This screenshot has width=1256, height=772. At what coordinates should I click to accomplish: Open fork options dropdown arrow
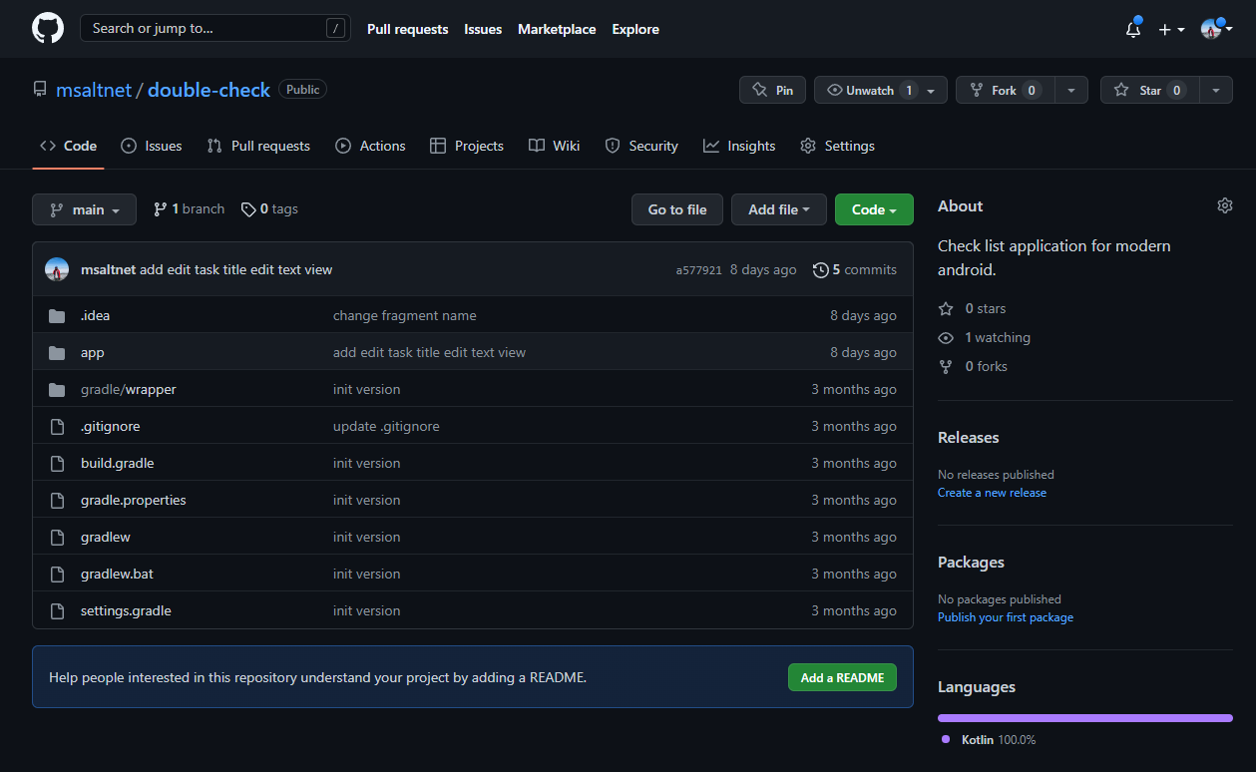[1070, 90]
